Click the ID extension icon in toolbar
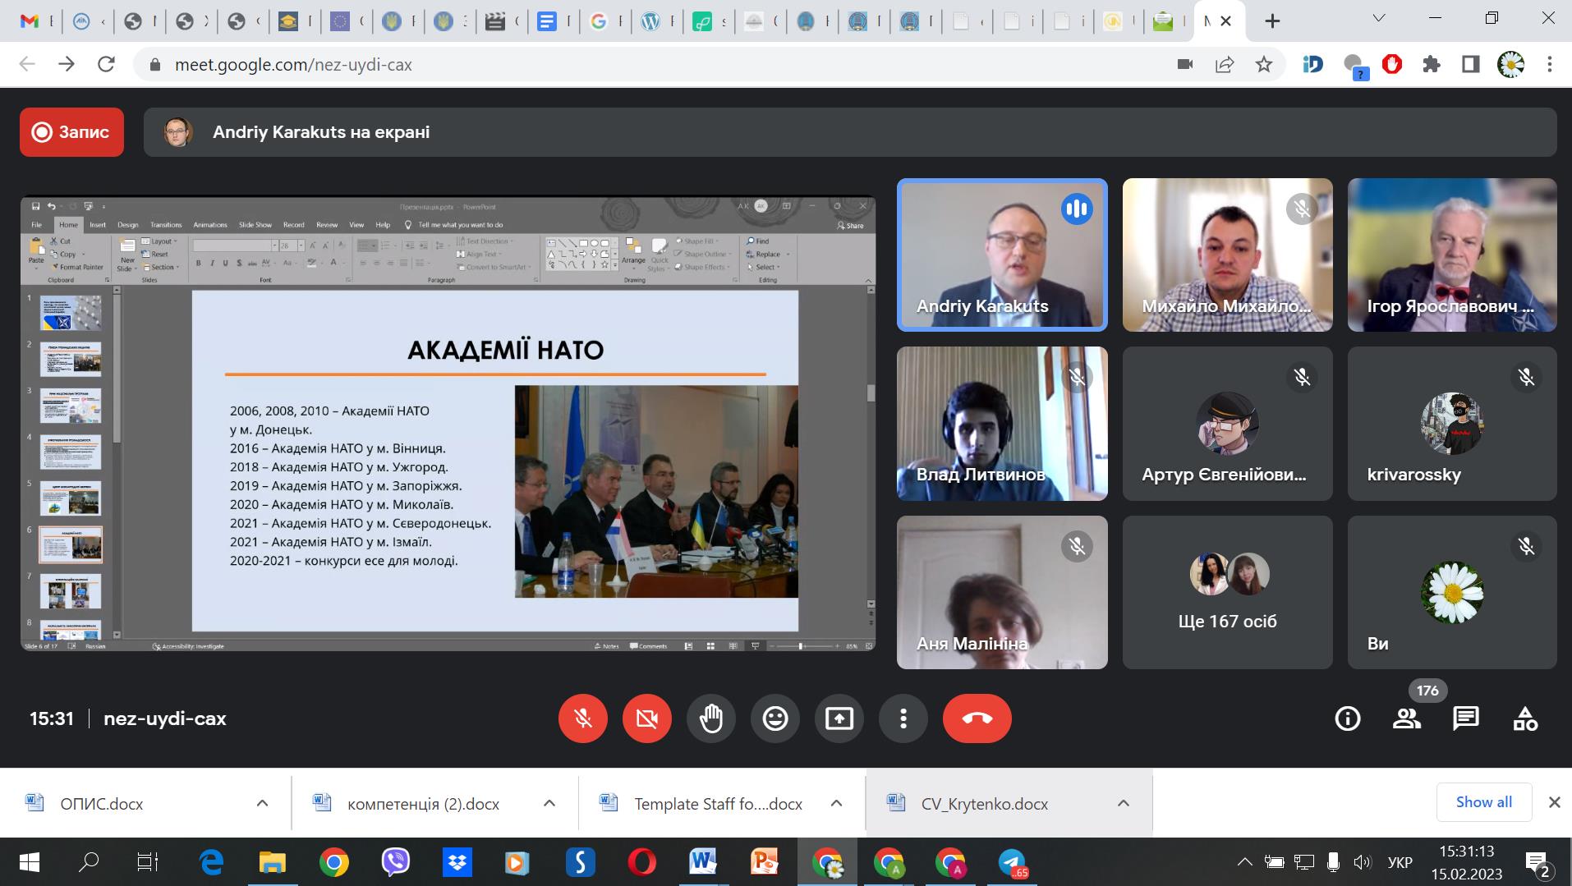1572x886 pixels. 1313,64
